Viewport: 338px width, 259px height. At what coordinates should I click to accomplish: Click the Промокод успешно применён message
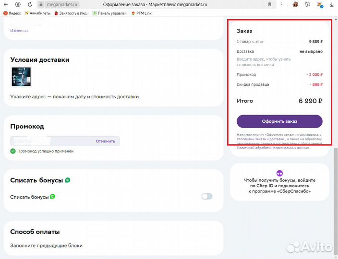click(46, 151)
